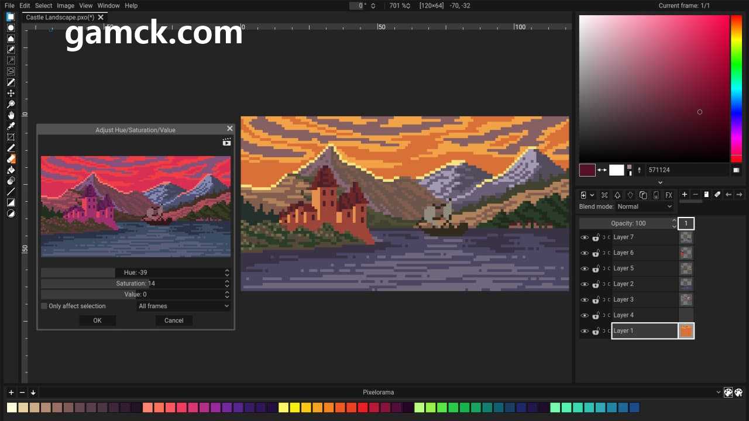Select the Ellipse shape tool
Viewport: 749px width, 421px height.
click(x=11, y=214)
